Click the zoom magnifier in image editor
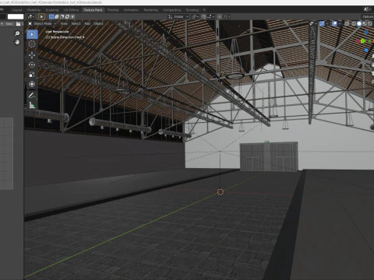Image resolution: width=374 pixels, height=280 pixels. [x=17, y=33]
